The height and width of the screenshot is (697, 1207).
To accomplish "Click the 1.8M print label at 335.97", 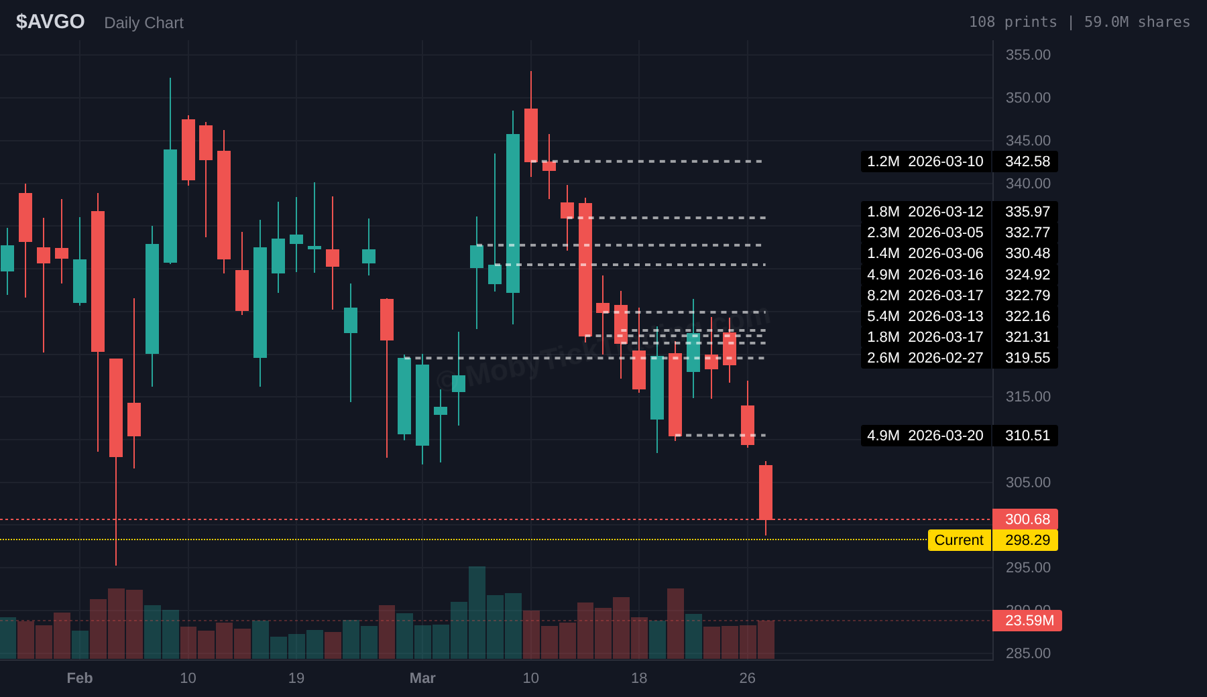I will click(x=925, y=212).
